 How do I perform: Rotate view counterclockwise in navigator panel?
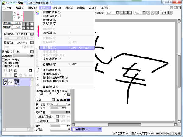(x=24, y=28)
